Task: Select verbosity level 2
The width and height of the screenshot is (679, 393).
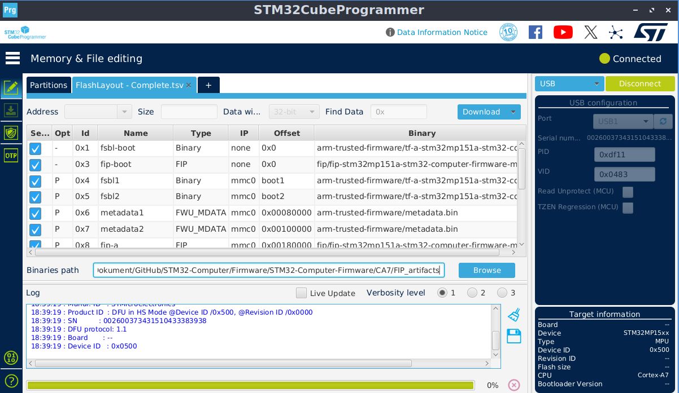Action: pyautogui.click(x=472, y=293)
